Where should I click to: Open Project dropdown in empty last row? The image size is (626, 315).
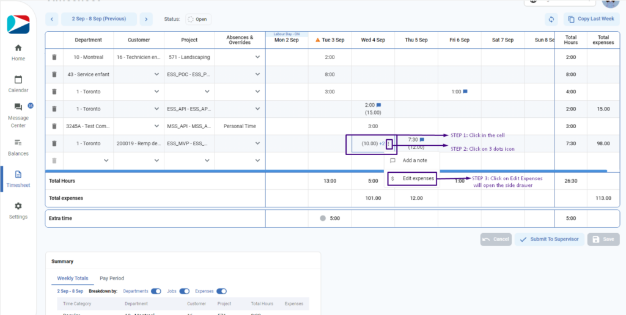pos(207,161)
